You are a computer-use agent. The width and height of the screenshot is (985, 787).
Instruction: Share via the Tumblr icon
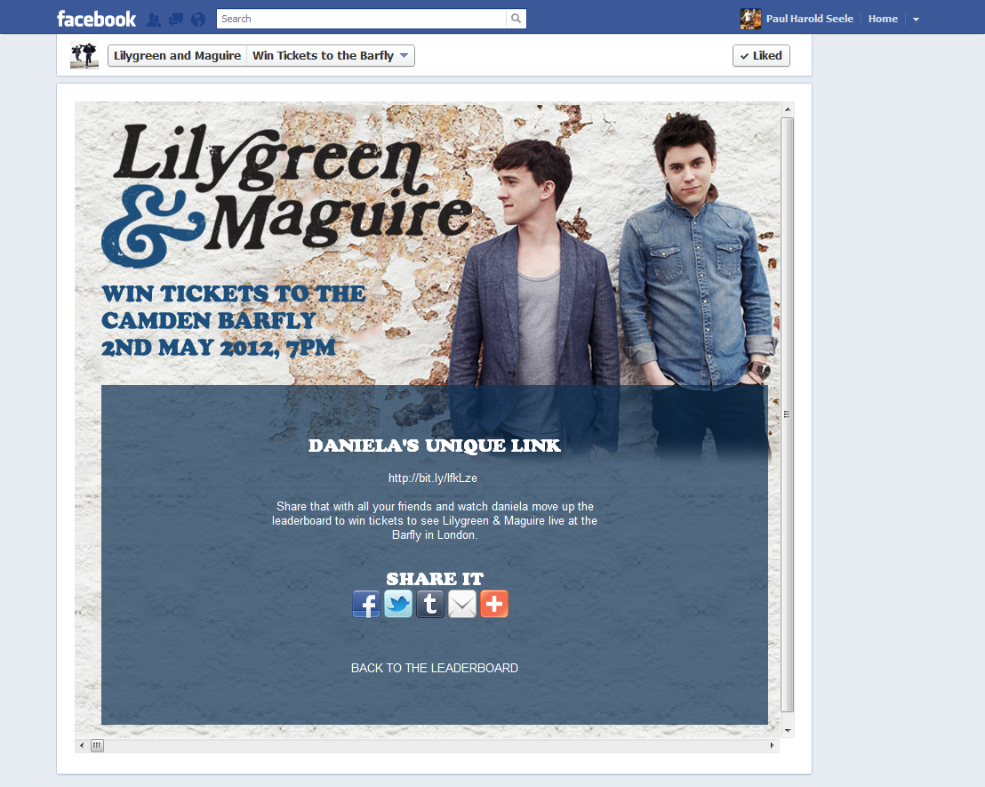(430, 604)
